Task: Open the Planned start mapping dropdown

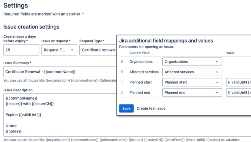Action: pyautogui.click(x=192, y=82)
